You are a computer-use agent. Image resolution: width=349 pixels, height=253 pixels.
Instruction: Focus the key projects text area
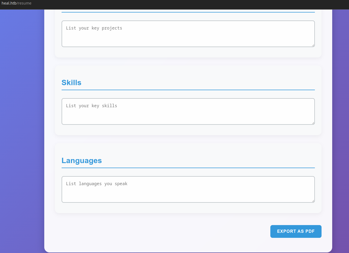point(188,34)
